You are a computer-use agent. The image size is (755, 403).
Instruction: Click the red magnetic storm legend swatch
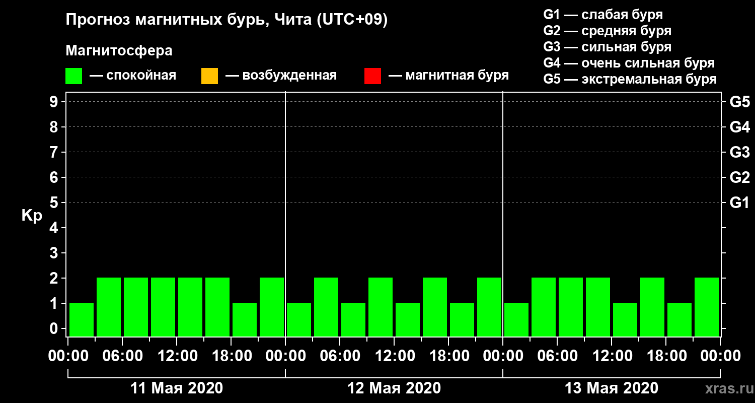pyautogui.click(x=372, y=76)
